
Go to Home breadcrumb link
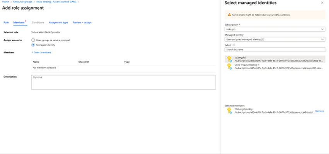pyautogui.click(x=5, y=2)
